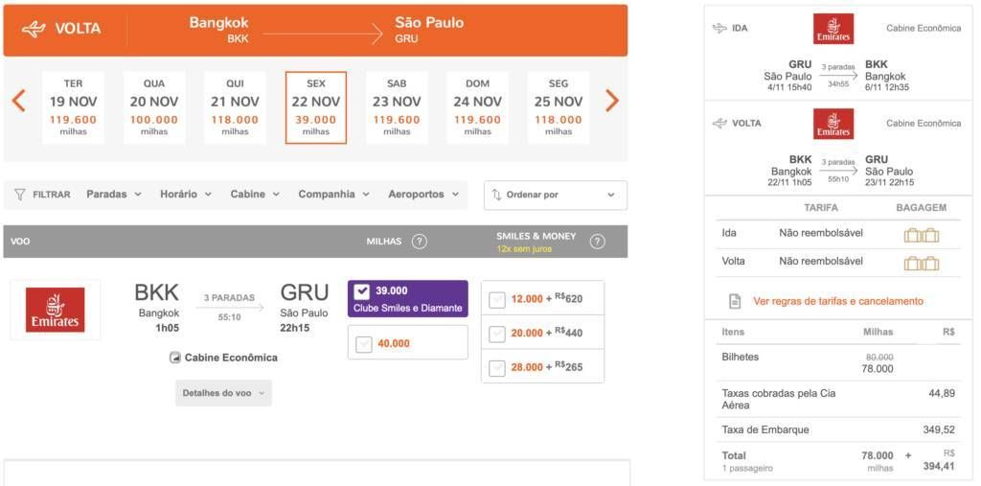Expand Detalhes do voo
Viewport: 981px width, 486px height.
(223, 393)
